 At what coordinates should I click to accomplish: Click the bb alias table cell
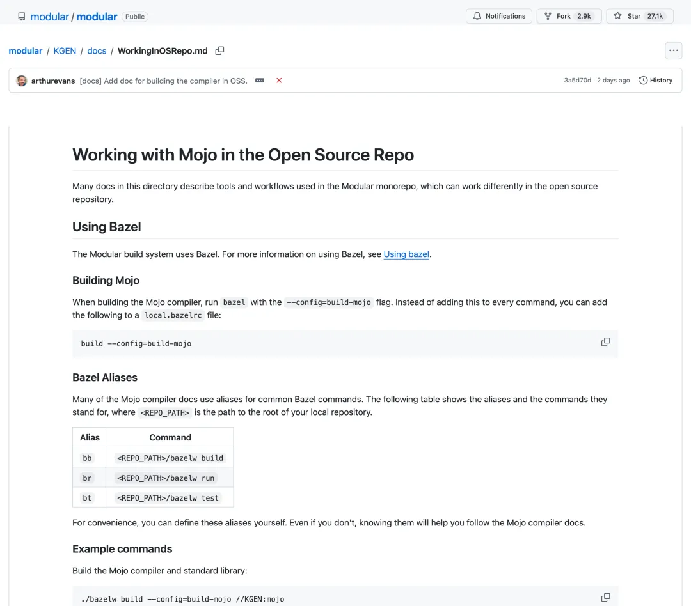pos(90,458)
